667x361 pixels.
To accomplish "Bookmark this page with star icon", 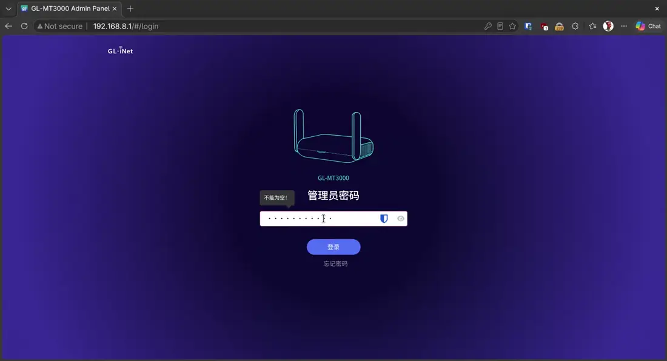I will point(512,26).
